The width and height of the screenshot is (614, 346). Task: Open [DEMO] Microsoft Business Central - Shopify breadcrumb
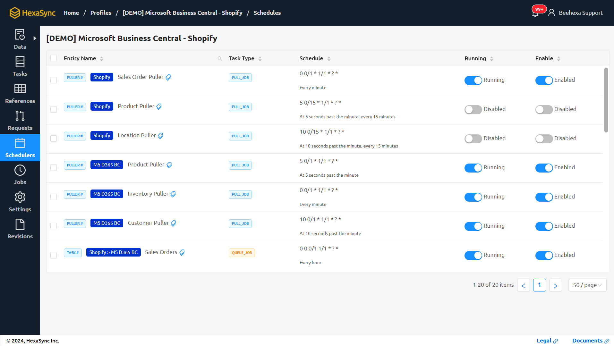[183, 13]
